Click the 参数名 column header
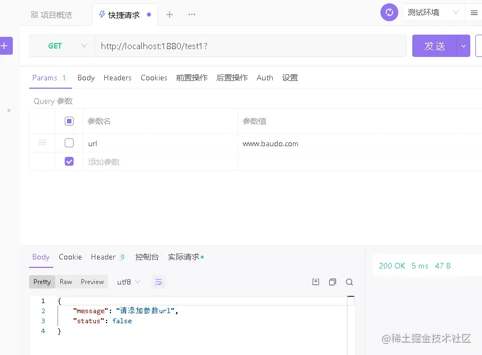 click(99, 121)
